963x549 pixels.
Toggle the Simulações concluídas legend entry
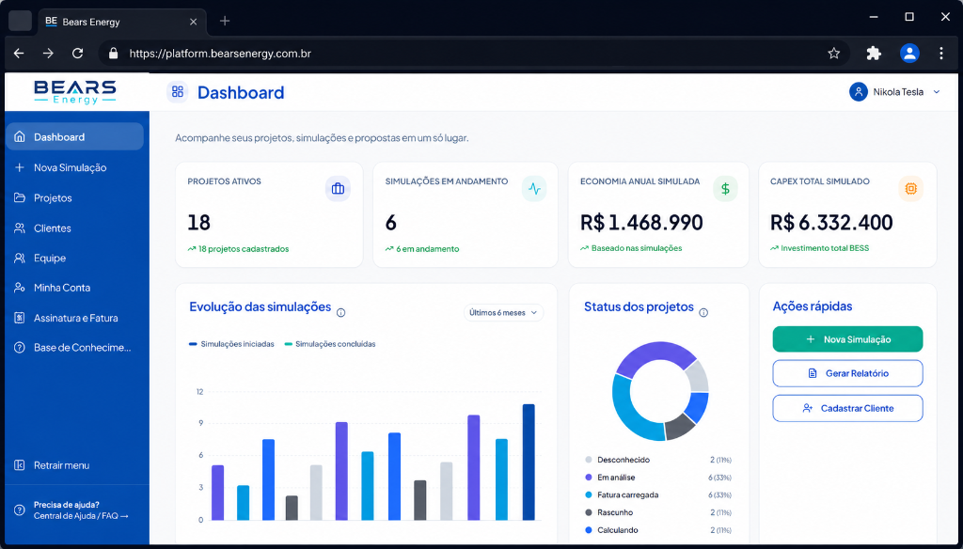pyautogui.click(x=330, y=344)
